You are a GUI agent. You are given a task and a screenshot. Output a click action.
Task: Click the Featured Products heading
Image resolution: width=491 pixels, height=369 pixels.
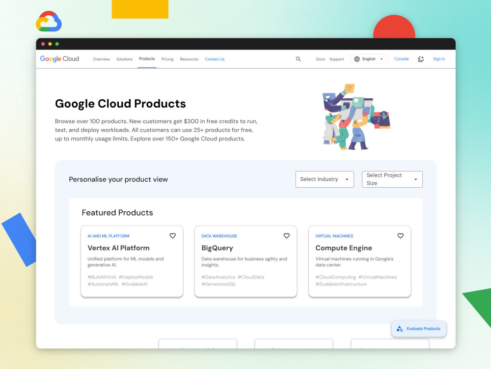coord(117,212)
